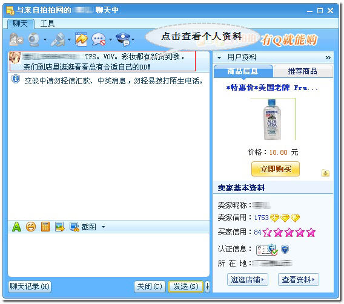Click the blue shield security notice icon
Screen dimensions: 344x304
16,79
